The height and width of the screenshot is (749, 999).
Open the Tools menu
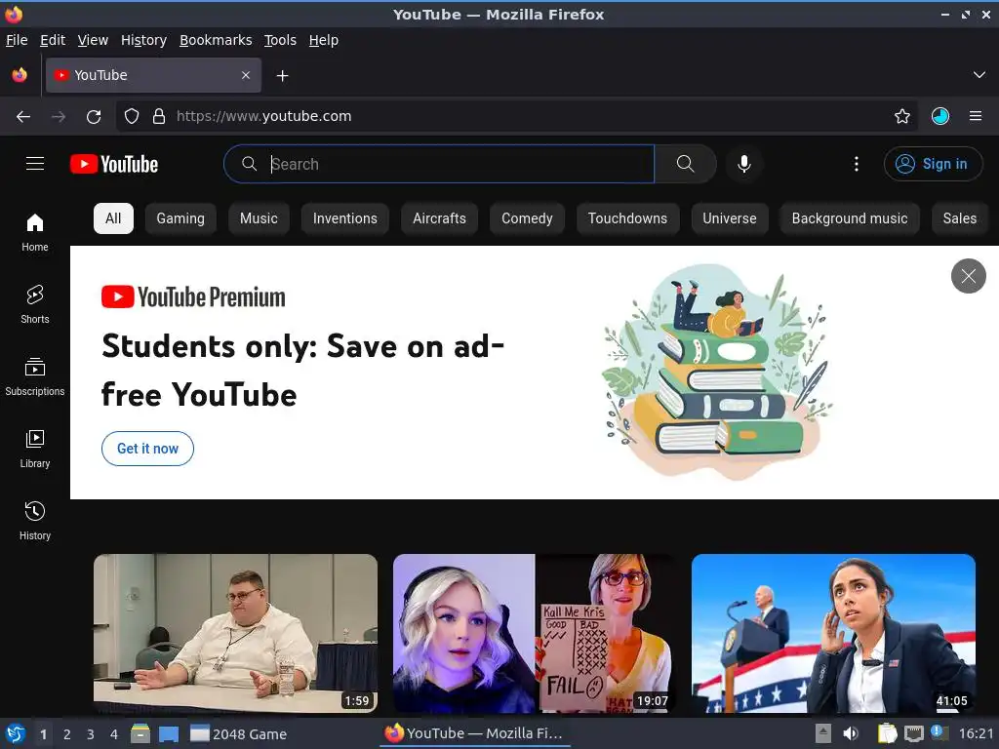[x=280, y=40]
